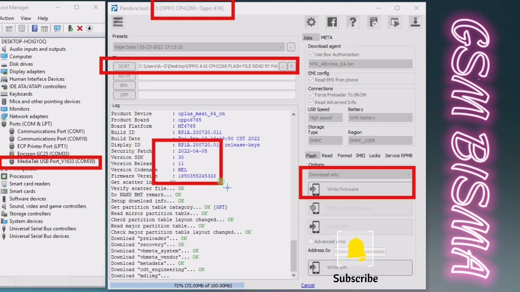Image resolution: width=520 pixels, height=292 pixels.
Task: Select the Read tab
Action: point(327,156)
